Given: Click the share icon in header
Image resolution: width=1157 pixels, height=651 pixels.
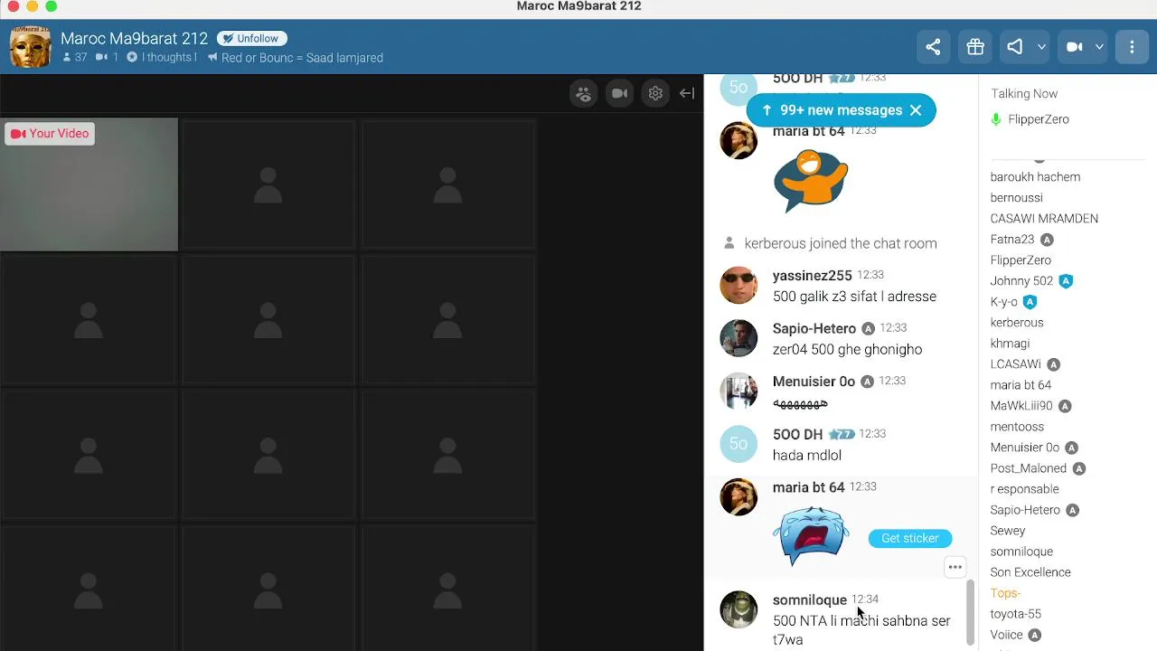Looking at the screenshot, I should coord(933,47).
